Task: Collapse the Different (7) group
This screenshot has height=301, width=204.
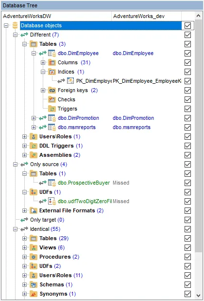Action: (x=16, y=35)
